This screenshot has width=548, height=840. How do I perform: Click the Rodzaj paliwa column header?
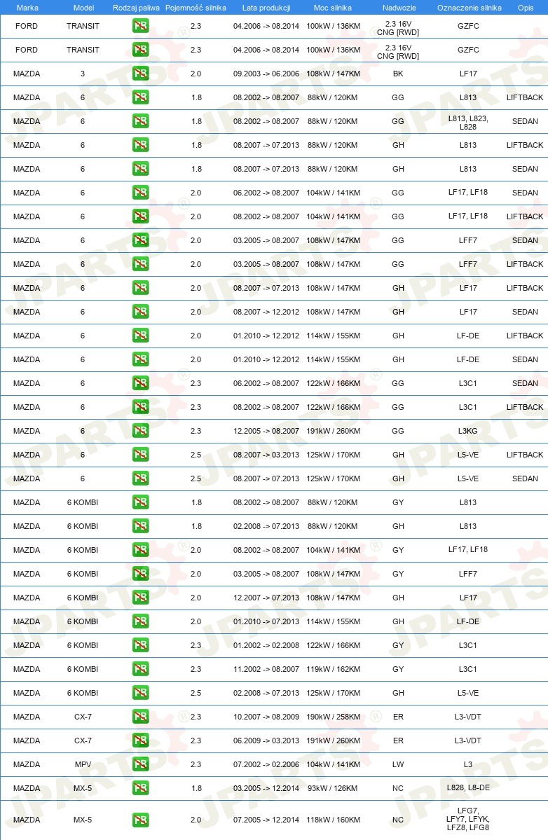[136, 8]
